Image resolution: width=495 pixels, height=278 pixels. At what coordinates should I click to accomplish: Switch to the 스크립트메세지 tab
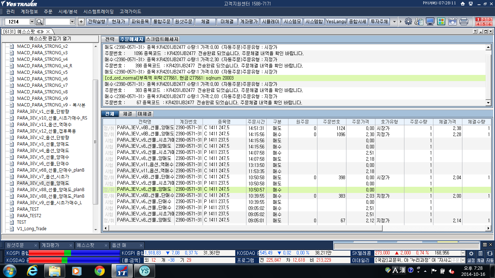(x=162, y=39)
